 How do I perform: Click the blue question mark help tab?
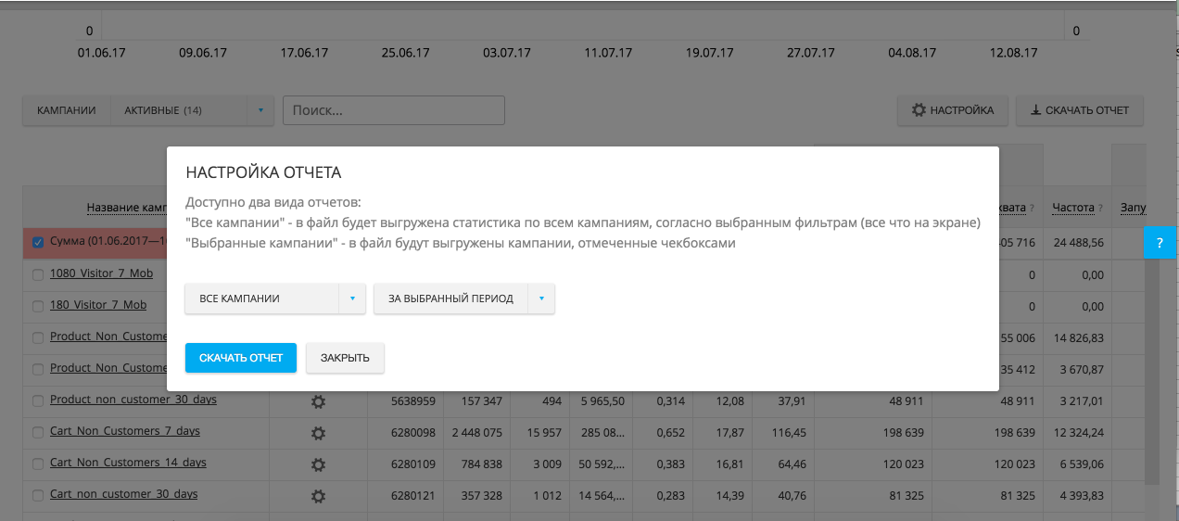(x=1160, y=242)
